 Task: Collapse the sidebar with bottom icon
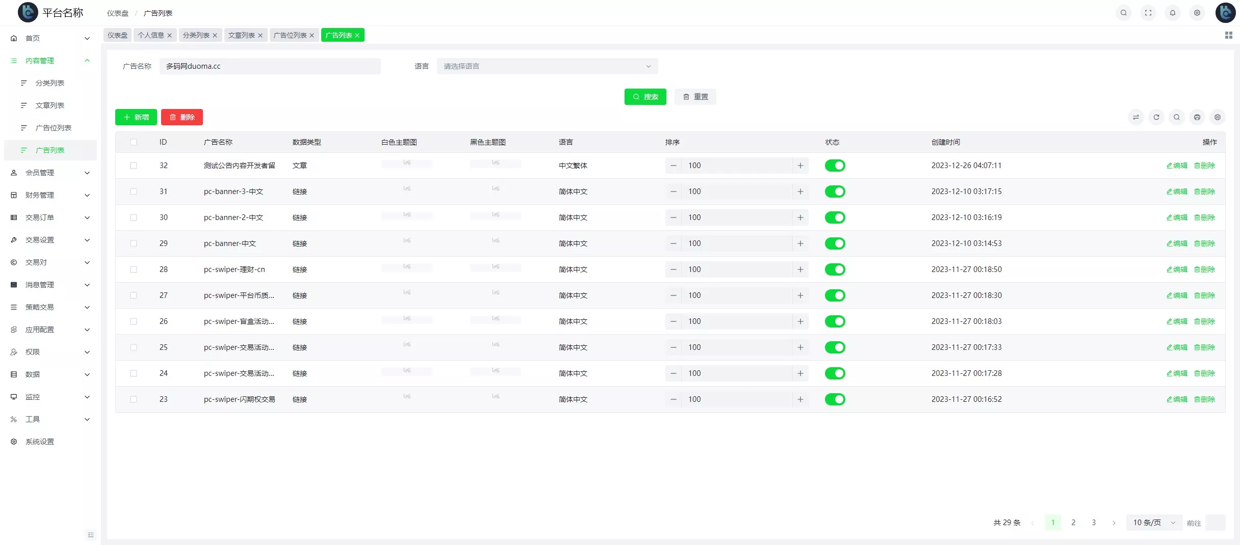point(91,534)
